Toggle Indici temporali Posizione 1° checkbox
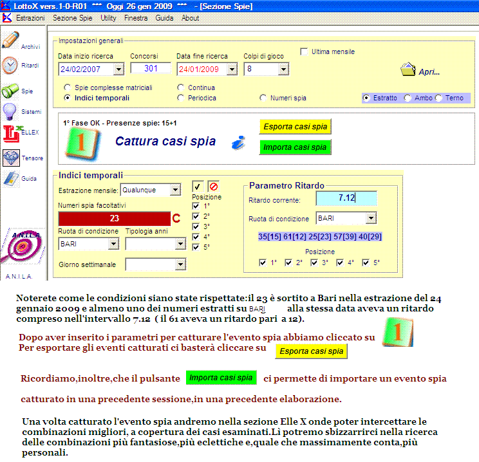Viewport: 479px width, 462px height. click(196, 206)
